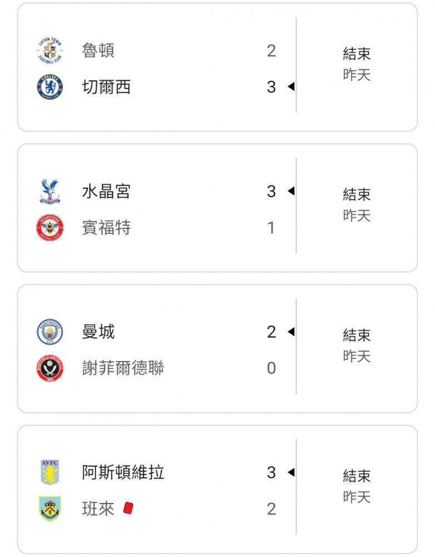Click 昨天 label on the 曼城 match card
The width and height of the screenshot is (435, 557).
point(357,356)
